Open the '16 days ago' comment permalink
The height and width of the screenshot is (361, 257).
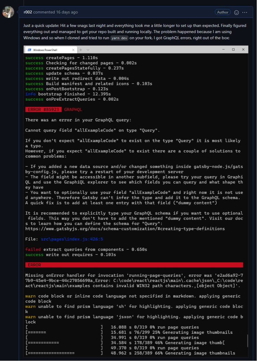coord(67,12)
